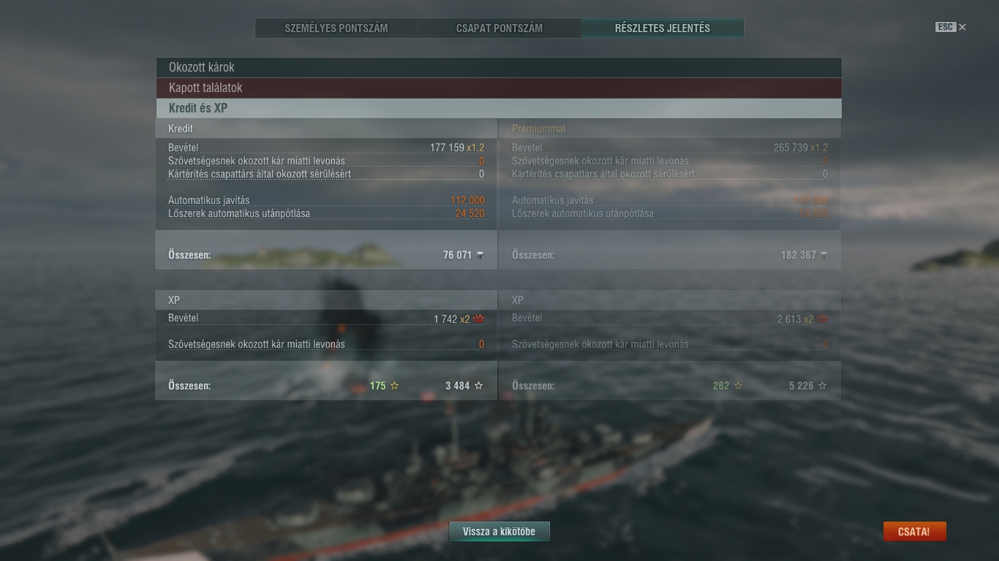999x561 pixels.
Task: Close the report using the ESC X button
Action: tap(951, 27)
